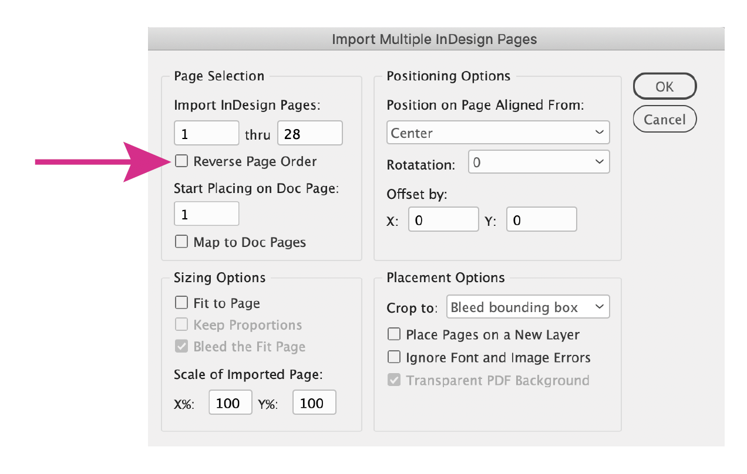Click the Rotatation: label
The image size is (747, 474).
pos(420,165)
